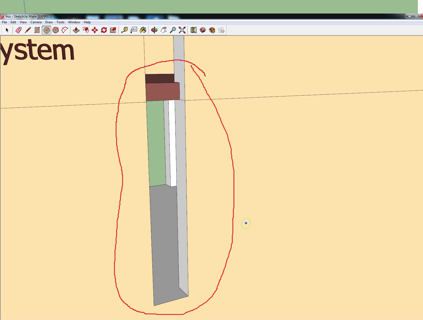The width and height of the screenshot is (423, 320).
Task: Choose the Paint Bucket tool
Action: pos(143,30)
